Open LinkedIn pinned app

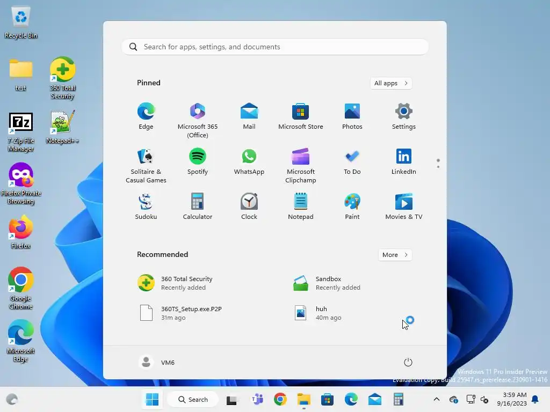404,161
